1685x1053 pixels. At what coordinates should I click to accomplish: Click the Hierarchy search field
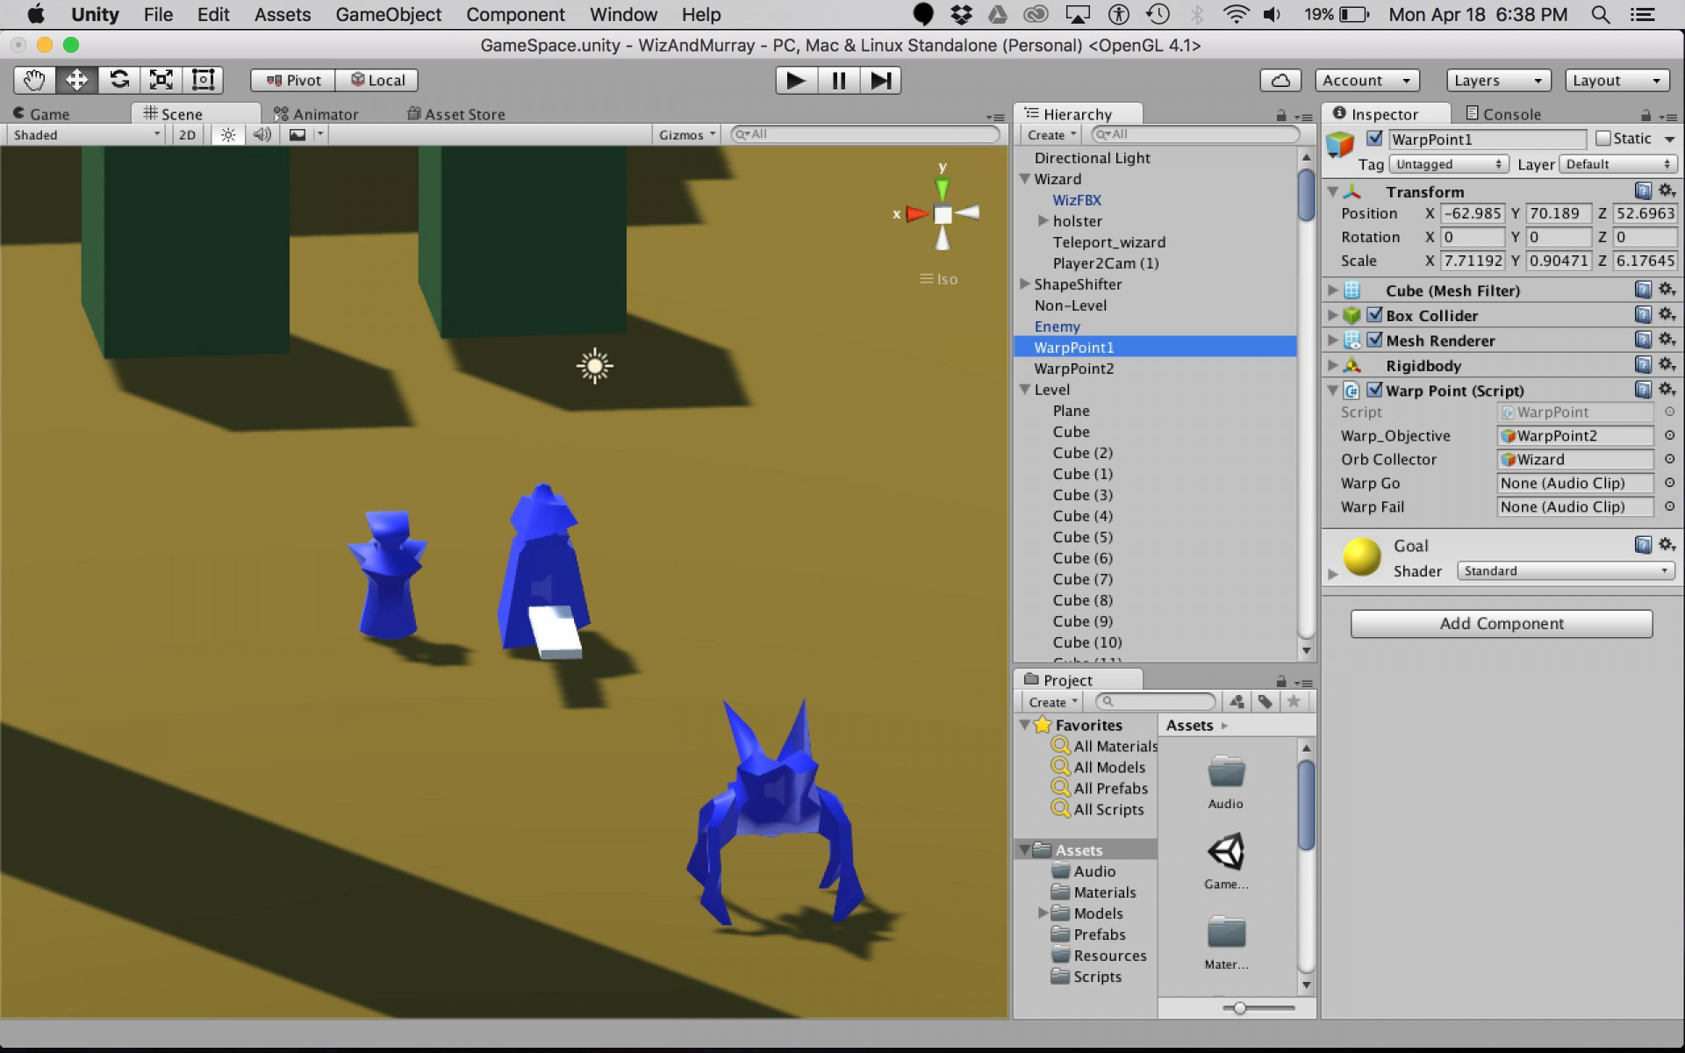point(1195,134)
